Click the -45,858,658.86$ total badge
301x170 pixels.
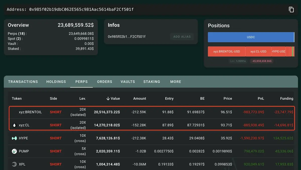coord(262,61)
